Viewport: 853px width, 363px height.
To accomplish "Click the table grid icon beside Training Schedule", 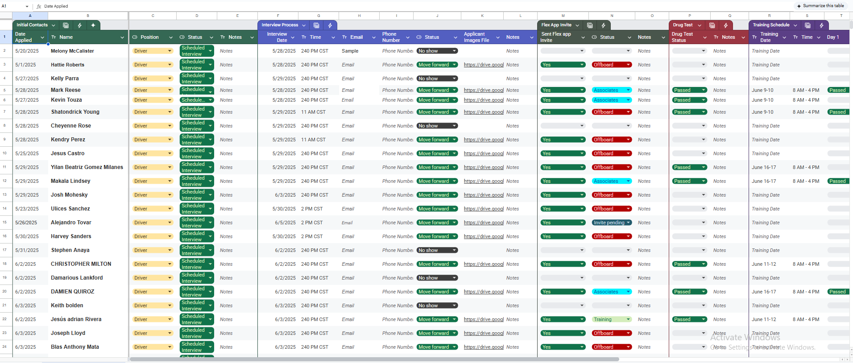I will (807, 25).
